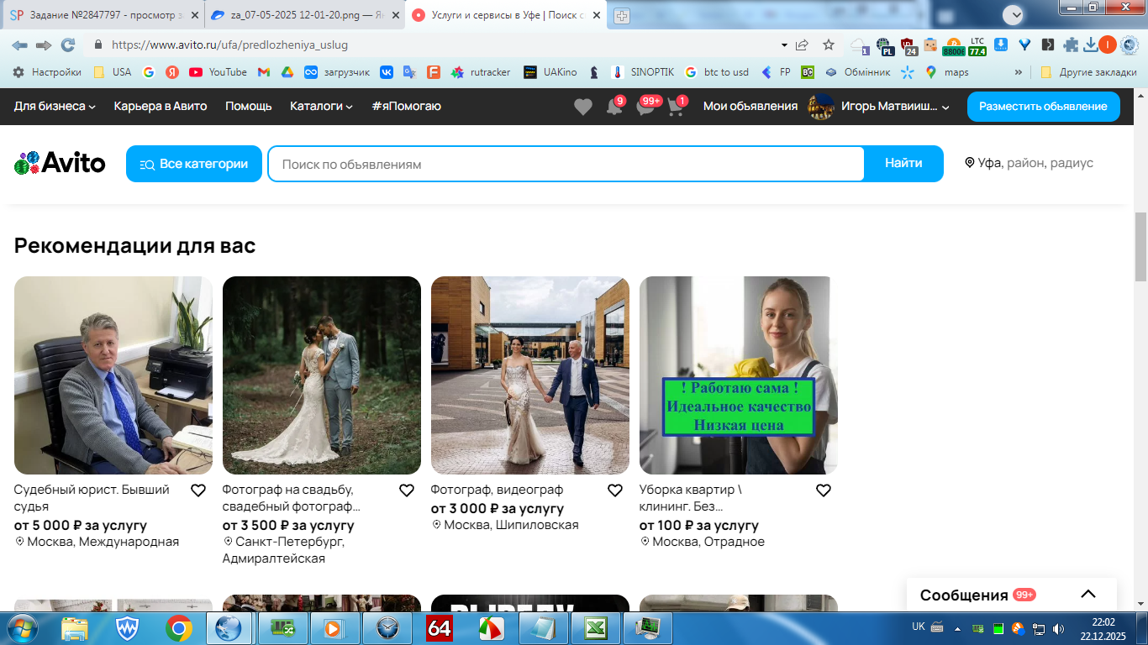Open the shopping cart icon
This screenshot has width=1148, height=645.
[x=676, y=107]
